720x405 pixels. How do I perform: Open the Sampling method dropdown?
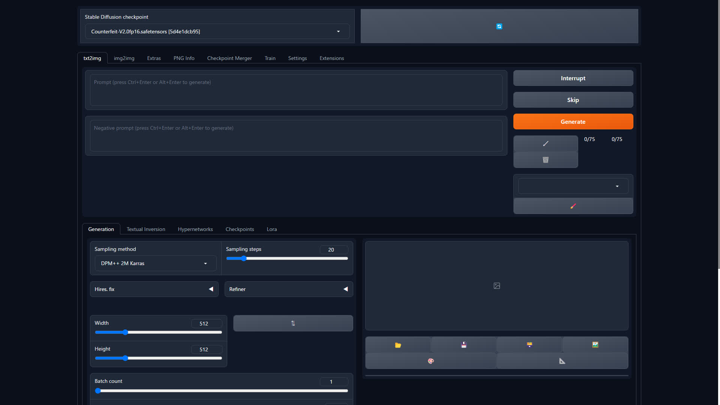[x=155, y=264]
